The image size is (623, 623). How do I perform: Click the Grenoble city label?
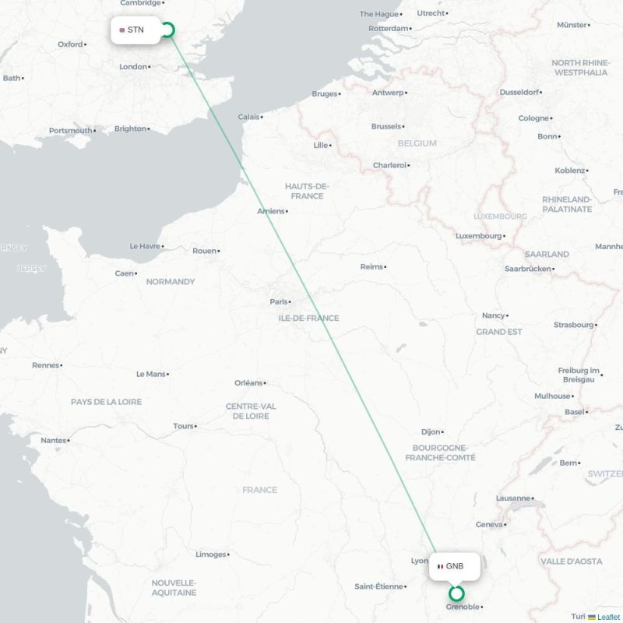coord(463,607)
